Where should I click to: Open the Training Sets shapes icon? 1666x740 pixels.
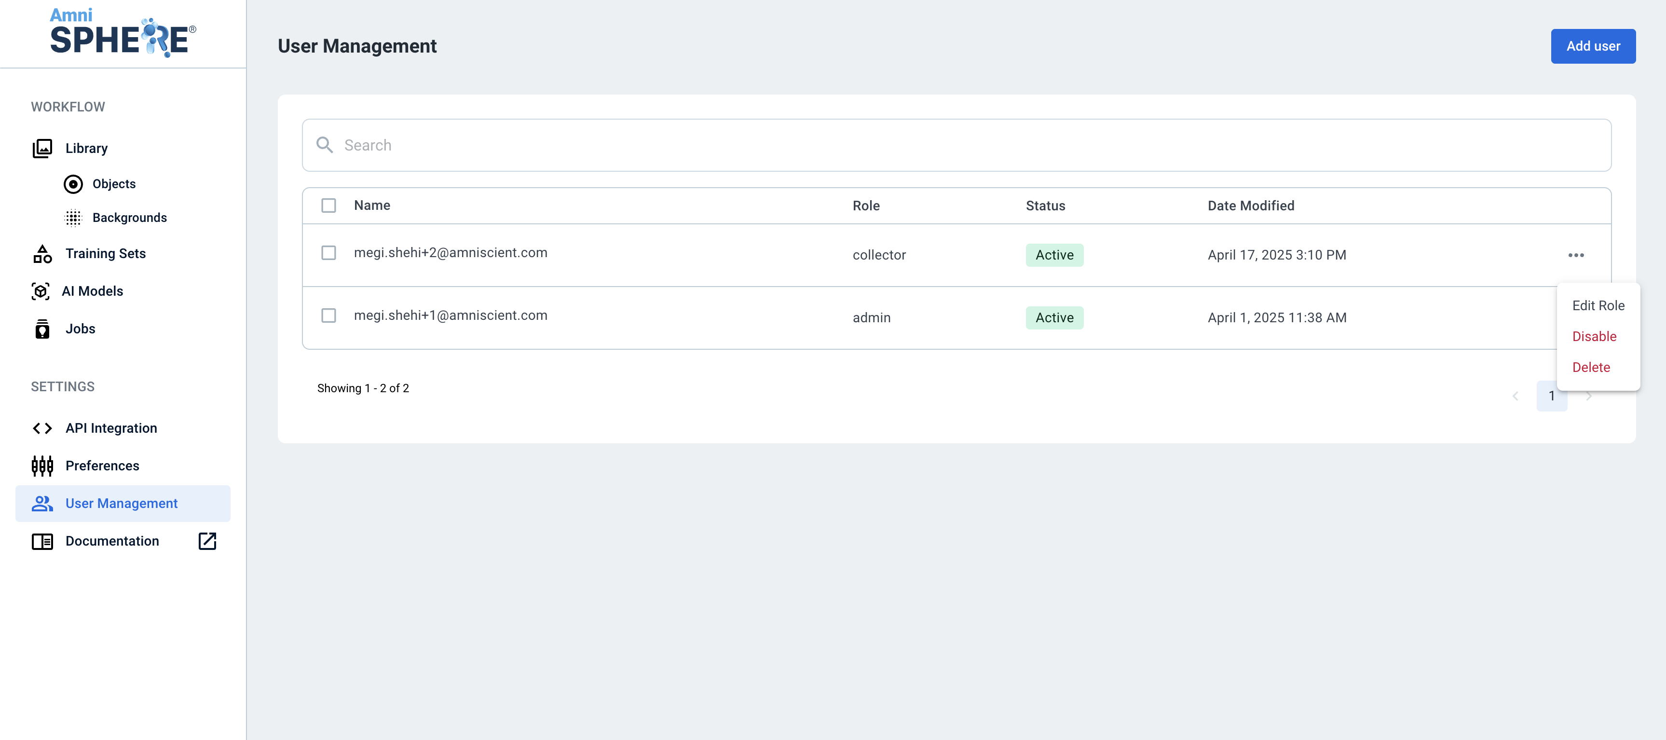coord(42,254)
